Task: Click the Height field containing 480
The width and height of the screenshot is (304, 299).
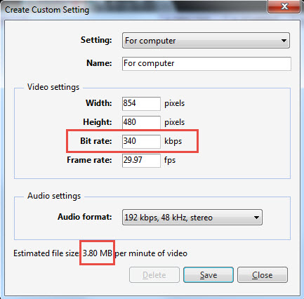Action: [x=141, y=122]
